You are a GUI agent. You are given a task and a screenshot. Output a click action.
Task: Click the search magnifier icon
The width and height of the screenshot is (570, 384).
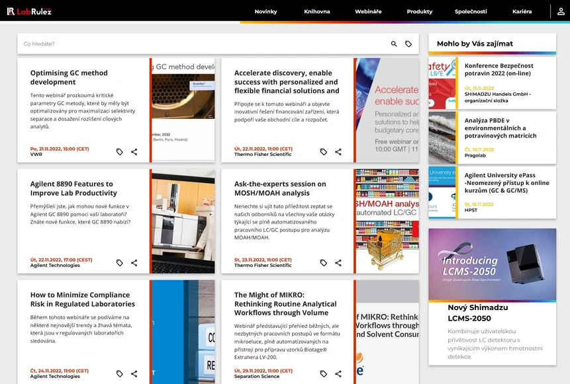tap(394, 44)
